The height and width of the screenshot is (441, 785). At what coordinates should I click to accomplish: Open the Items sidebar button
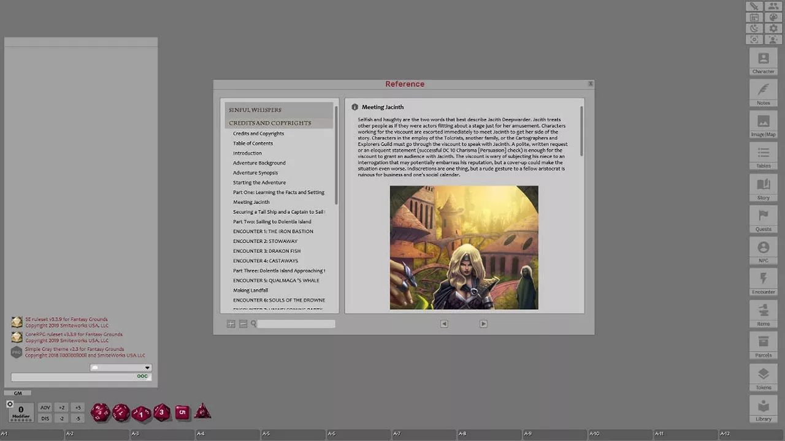point(764,314)
